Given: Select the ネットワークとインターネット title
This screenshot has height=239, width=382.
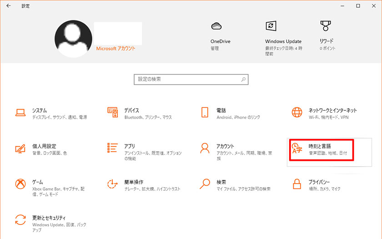Looking at the screenshot, I should pyautogui.click(x=333, y=110).
